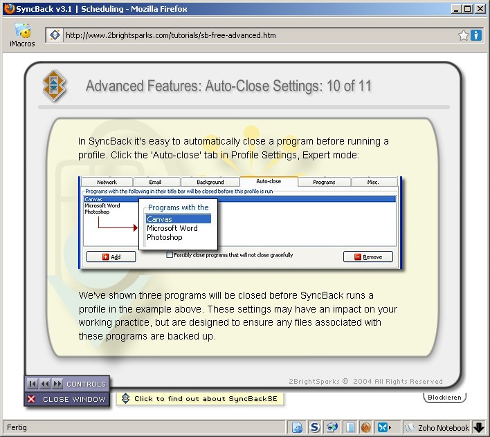Viewport: 490px width, 437px height.
Task: Click the SyncBack logo beside the tutorial title
Action: coord(54,85)
